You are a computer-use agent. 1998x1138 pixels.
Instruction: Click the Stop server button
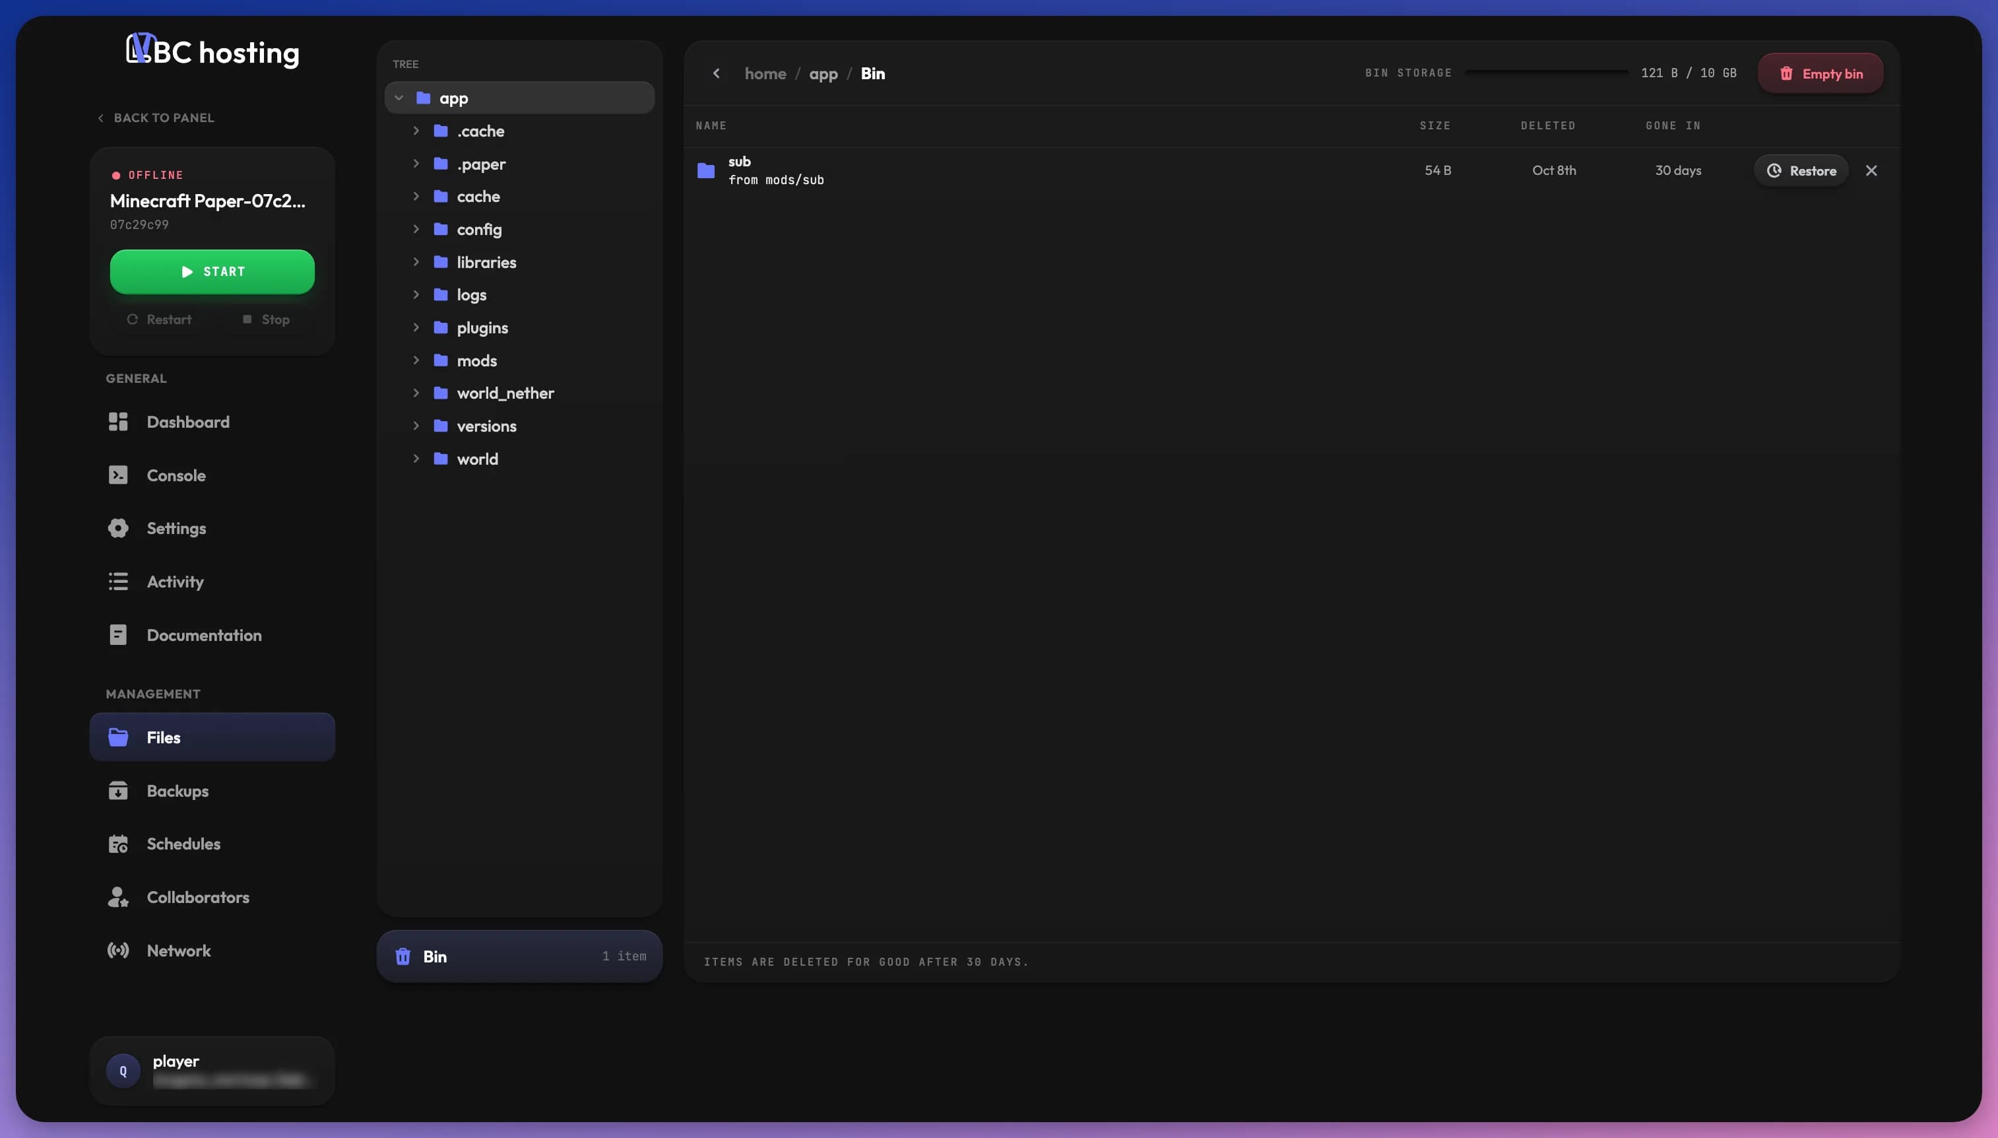pyautogui.click(x=267, y=319)
